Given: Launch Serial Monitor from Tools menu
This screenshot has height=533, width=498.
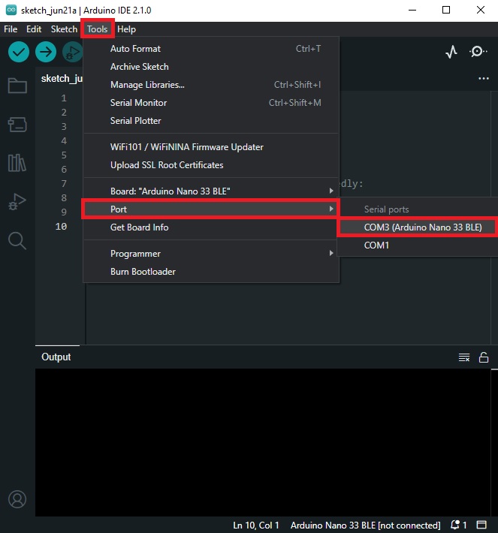Looking at the screenshot, I should [x=211, y=103].
